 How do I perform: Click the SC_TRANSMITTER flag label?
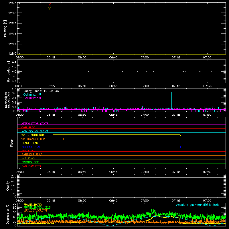(x=33, y=139)
